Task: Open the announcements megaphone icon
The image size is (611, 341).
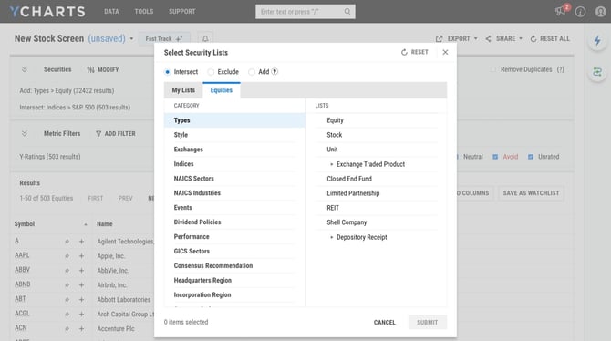Action: (560, 11)
